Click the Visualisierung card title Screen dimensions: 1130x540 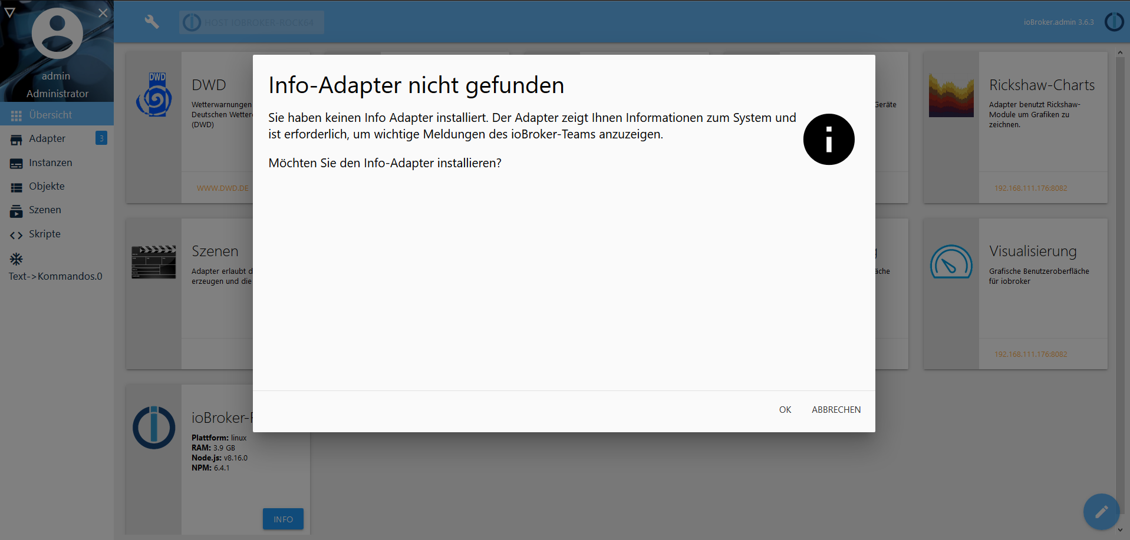pos(1033,251)
